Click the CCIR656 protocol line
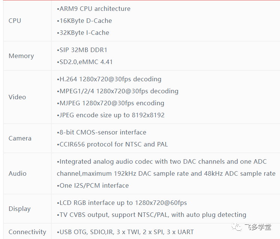Screen dimensions: 280x239 coord(112,144)
